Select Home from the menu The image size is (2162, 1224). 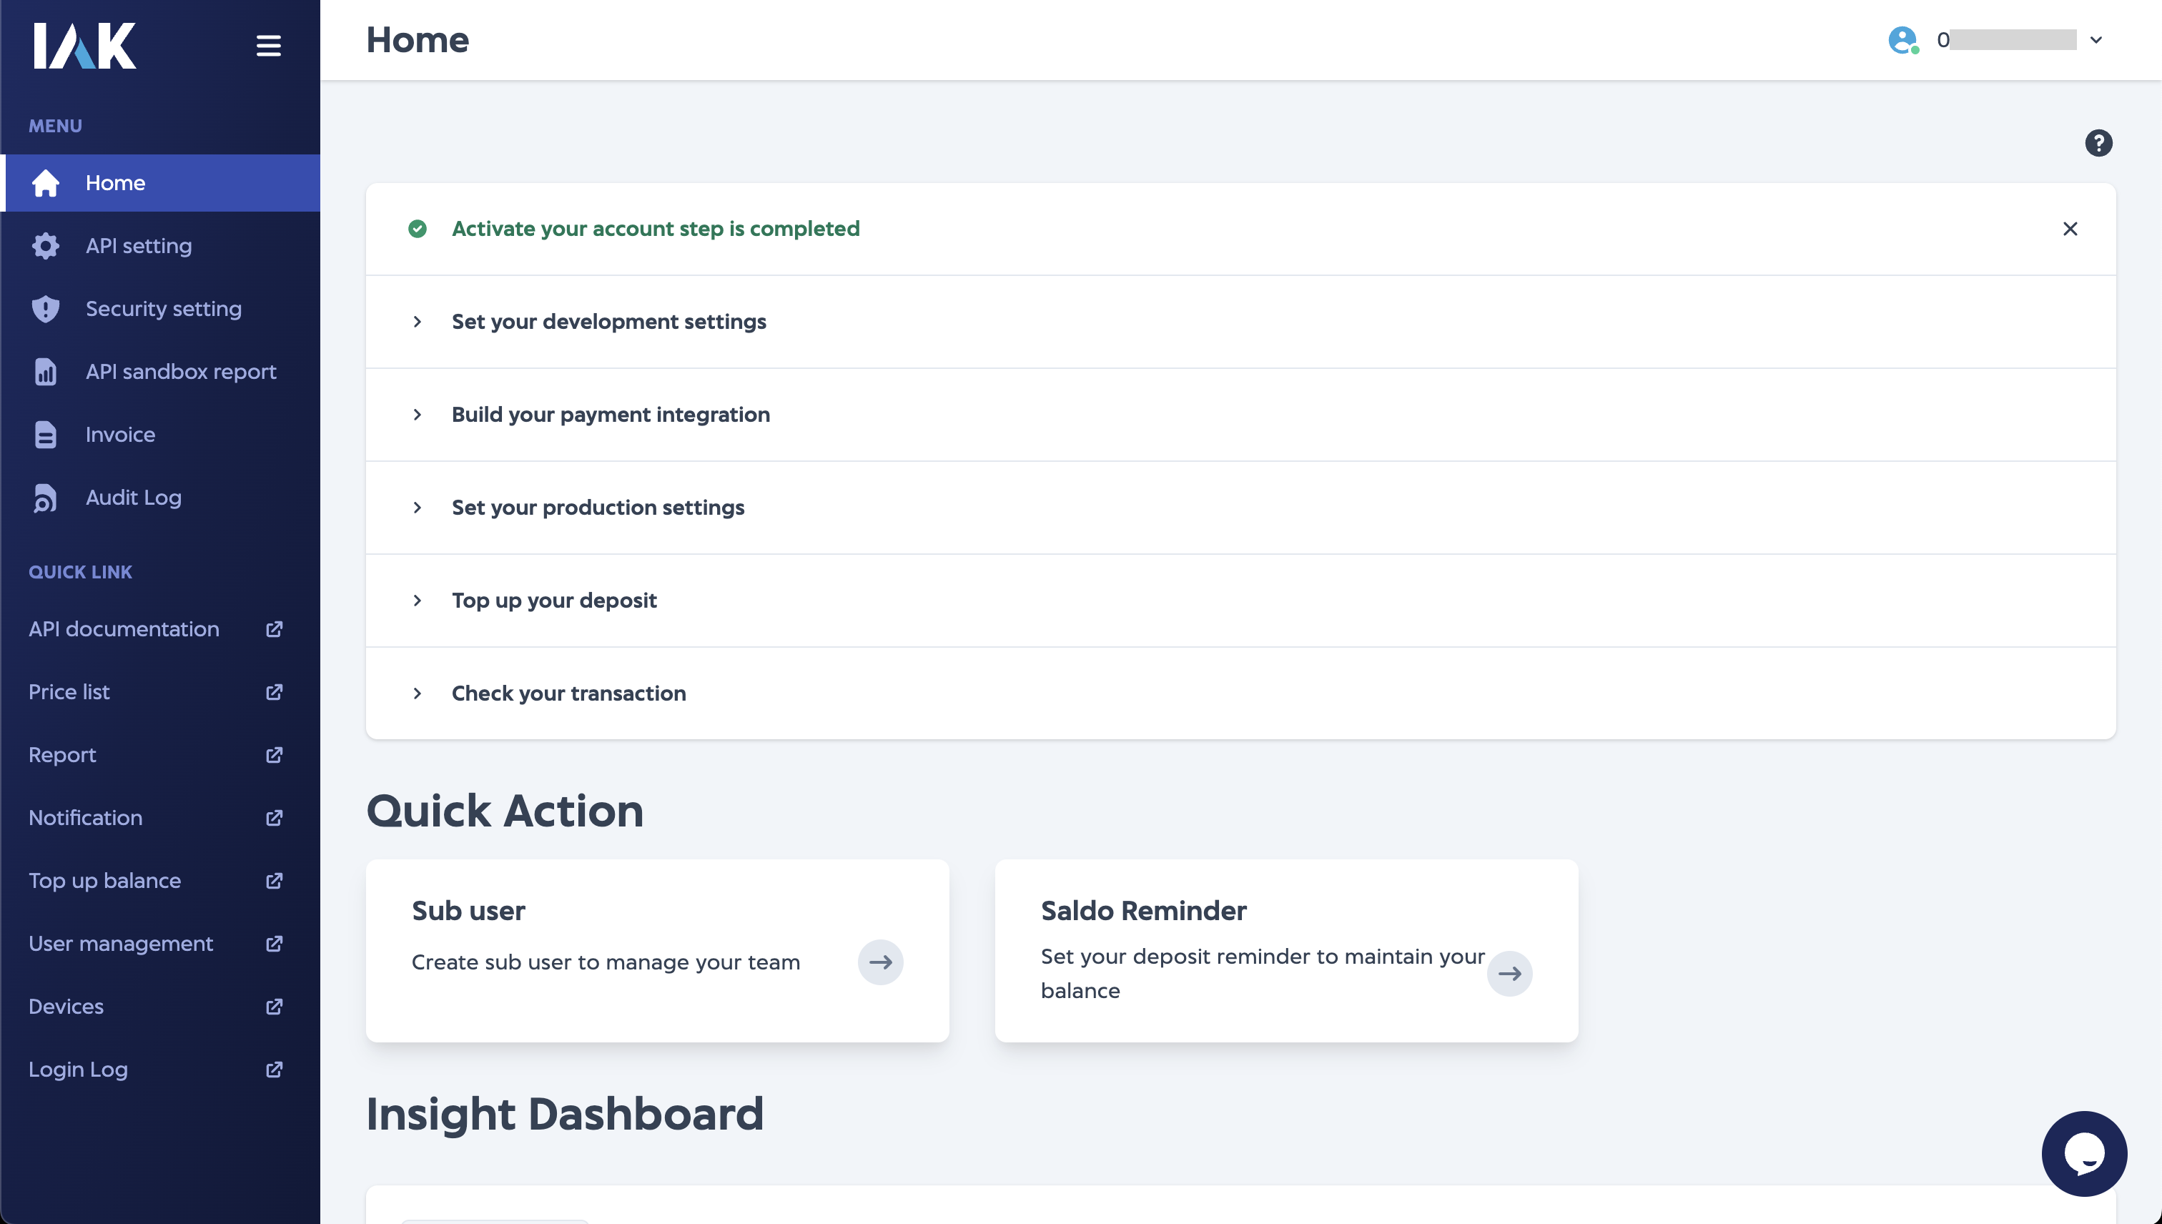click(x=115, y=182)
